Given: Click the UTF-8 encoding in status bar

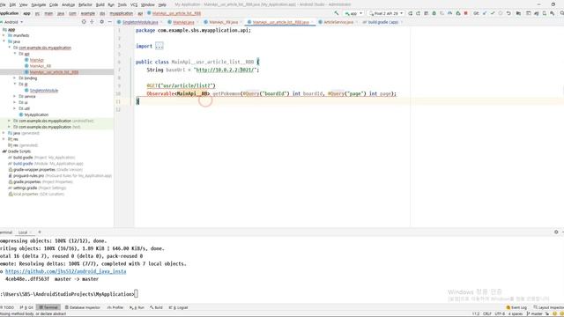Looking at the screenshot, I should click(500, 313).
